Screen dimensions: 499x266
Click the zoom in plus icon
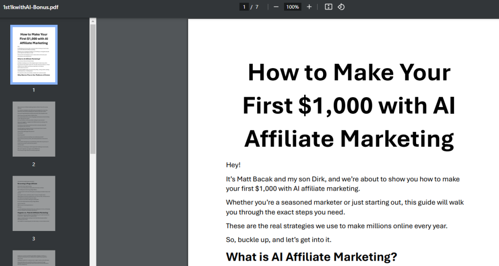[309, 7]
